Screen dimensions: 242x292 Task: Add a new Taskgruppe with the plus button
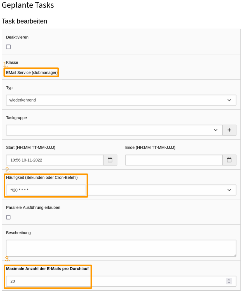point(229,130)
